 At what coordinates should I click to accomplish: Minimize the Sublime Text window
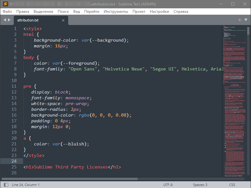tap(221, 4)
